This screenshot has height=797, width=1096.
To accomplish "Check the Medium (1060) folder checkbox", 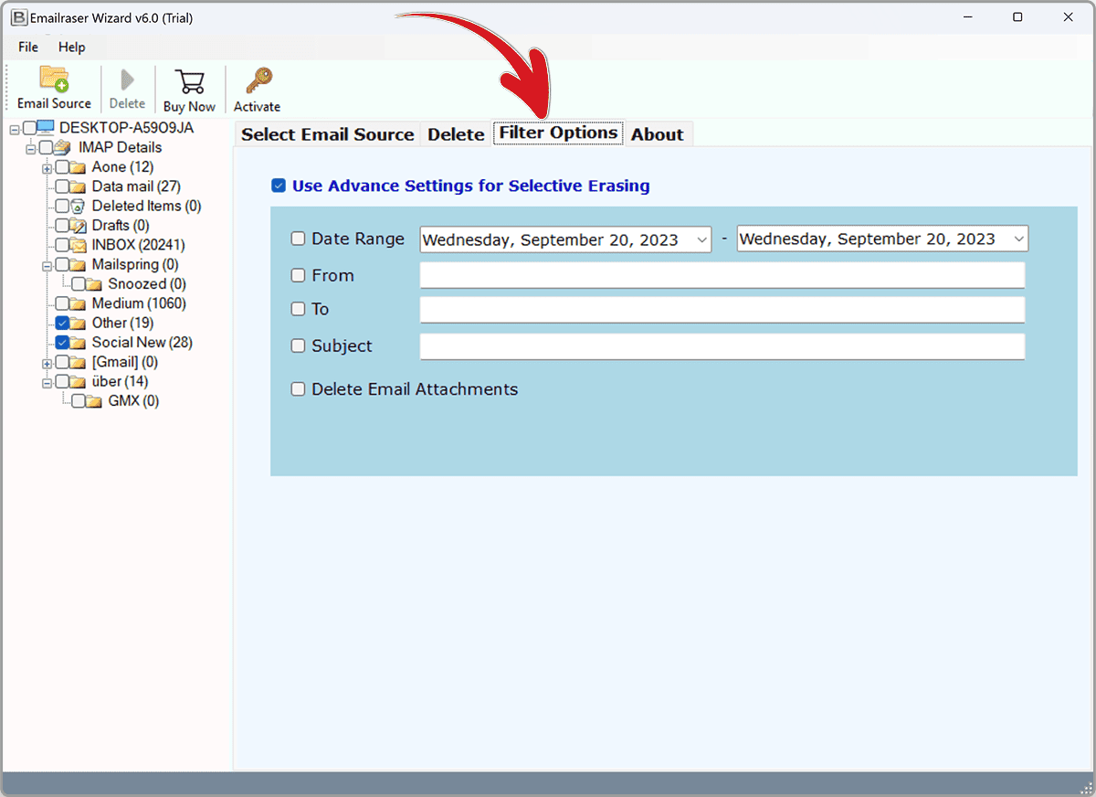I will click(62, 303).
